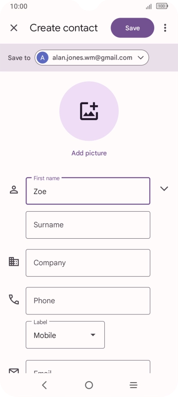Tap the person icon beside First name
178x397 pixels.
tap(14, 189)
